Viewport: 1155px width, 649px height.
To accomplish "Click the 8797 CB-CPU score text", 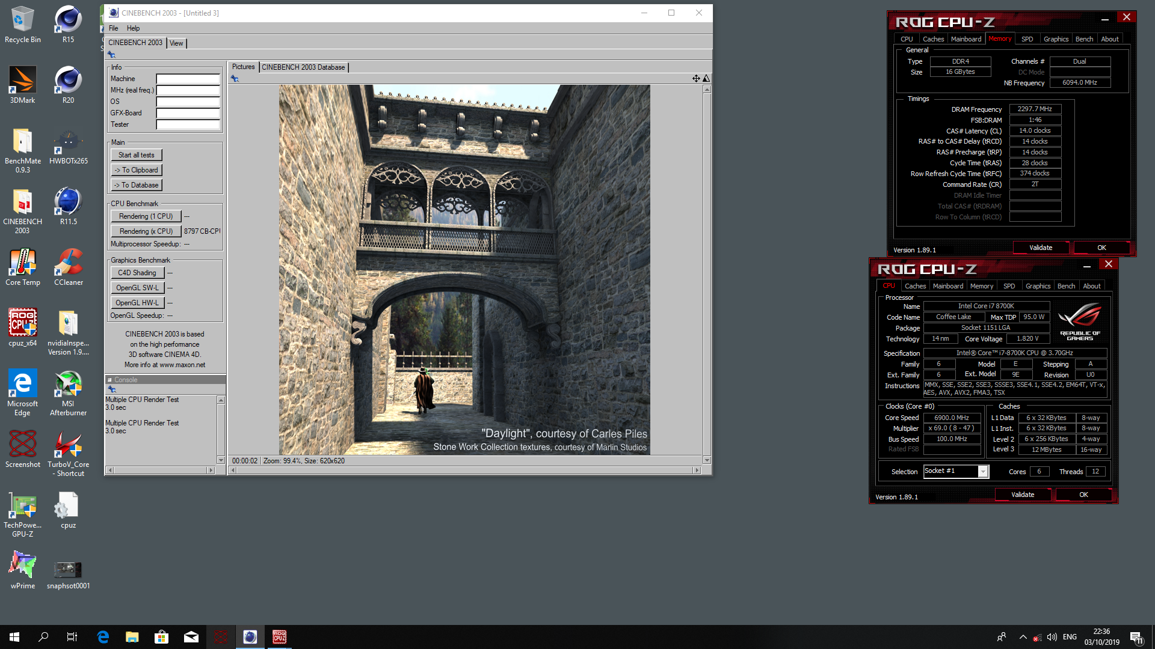I will (202, 231).
